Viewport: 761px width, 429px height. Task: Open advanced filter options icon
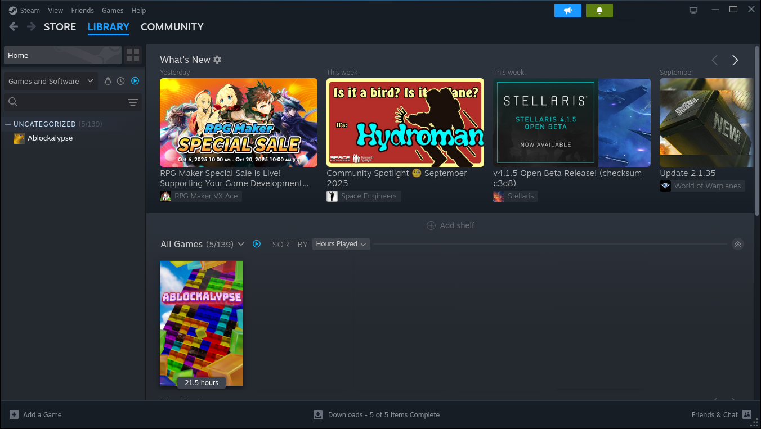pos(133,102)
